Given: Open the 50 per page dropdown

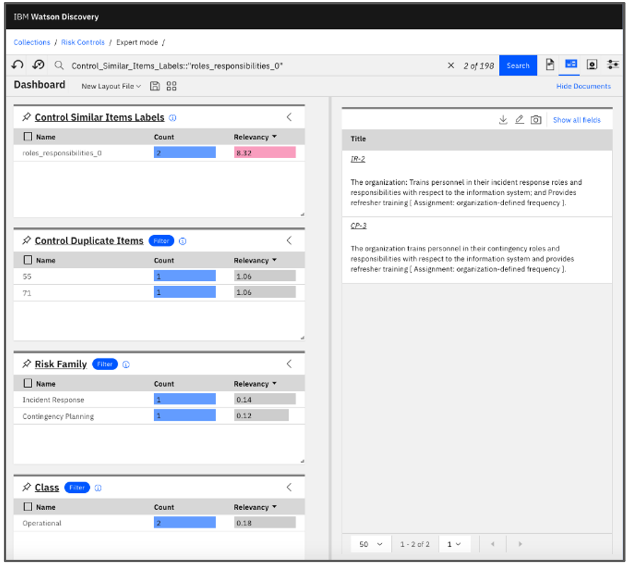Looking at the screenshot, I should (x=370, y=544).
